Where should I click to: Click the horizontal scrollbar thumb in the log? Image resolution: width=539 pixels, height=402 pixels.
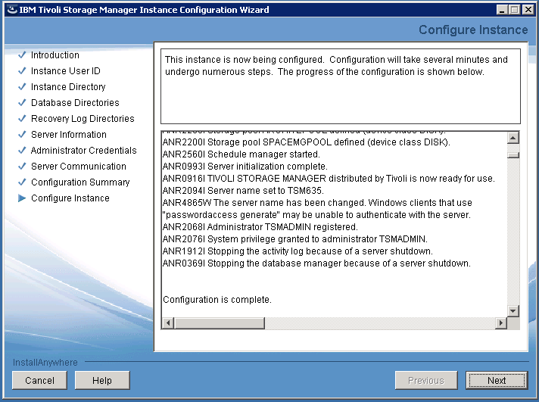pos(220,323)
